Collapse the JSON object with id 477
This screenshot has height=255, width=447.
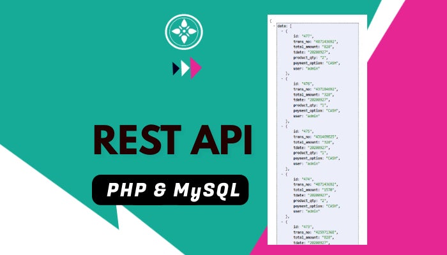[282, 31]
